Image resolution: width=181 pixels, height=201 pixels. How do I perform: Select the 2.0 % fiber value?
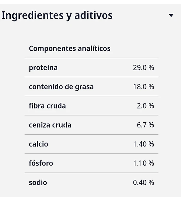coord(145,106)
